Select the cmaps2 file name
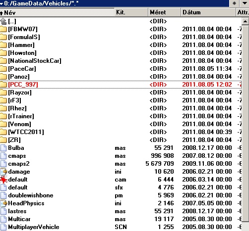Viewport: 249px width, 231px height. [x=19, y=164]
